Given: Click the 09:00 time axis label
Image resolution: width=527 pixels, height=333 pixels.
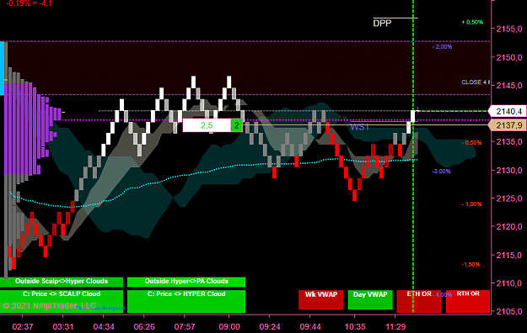Looking at the screenshot, I should point(229,326).
